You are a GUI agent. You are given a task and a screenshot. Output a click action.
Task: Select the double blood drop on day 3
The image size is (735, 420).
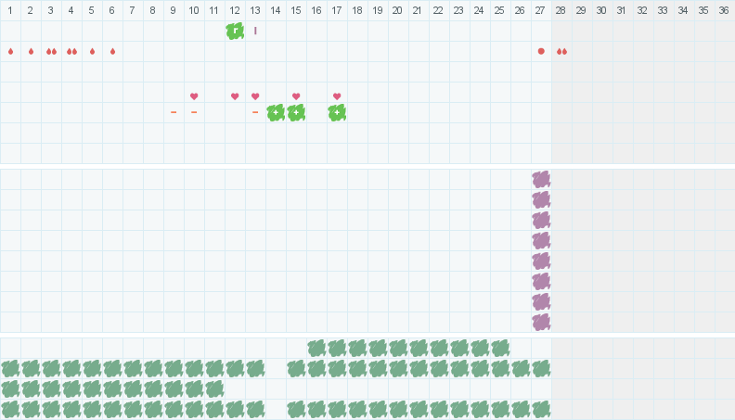point(51,51)
